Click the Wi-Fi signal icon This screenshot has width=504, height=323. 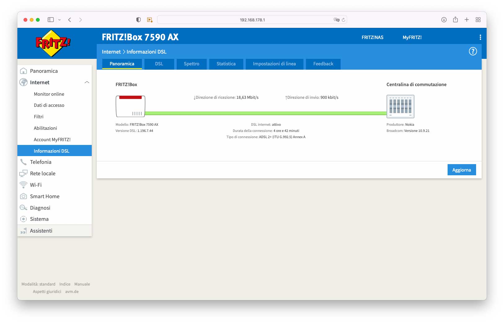(23, 185)
